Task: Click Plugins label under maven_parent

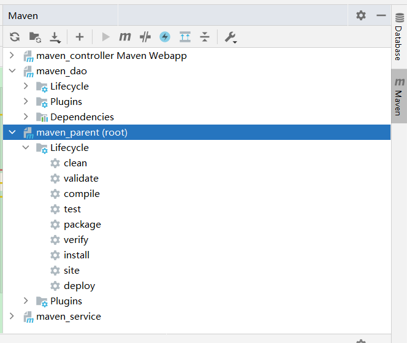Action: click(x=66, y=301)
